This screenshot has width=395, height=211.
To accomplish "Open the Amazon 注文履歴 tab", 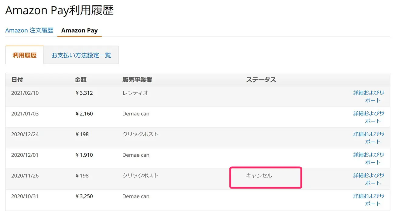I will [x=29, y=30].
